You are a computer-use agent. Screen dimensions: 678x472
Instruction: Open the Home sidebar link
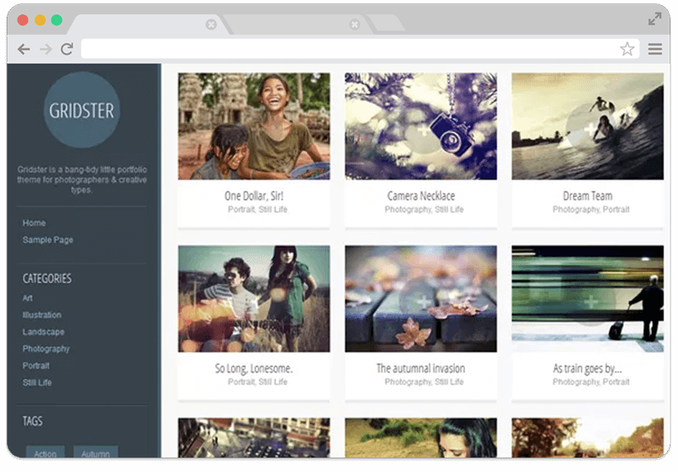34,223
